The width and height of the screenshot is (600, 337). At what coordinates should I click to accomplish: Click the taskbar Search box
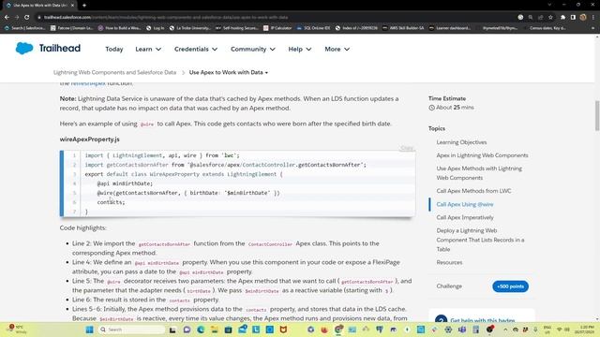pyautogui.click(x=132, y=330)
